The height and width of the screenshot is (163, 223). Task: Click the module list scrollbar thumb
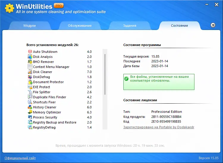(x=105, y=74)
